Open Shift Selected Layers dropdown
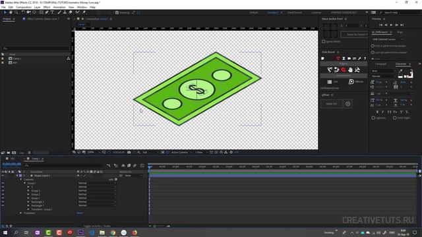 (388, 39)
